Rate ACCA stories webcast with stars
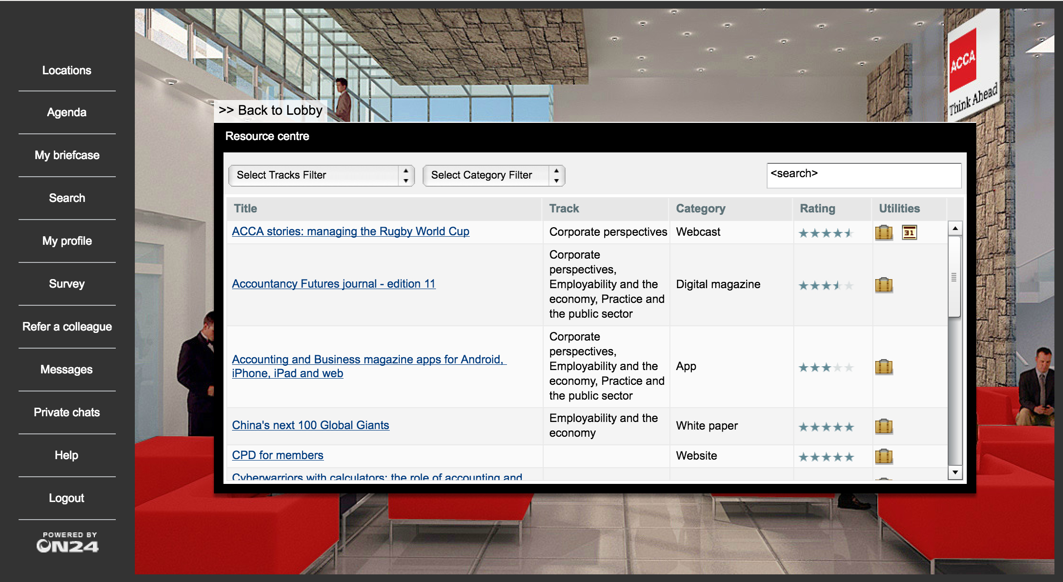Image resolution: width=1063 pixels, height=582 pixels. (826, 233)
